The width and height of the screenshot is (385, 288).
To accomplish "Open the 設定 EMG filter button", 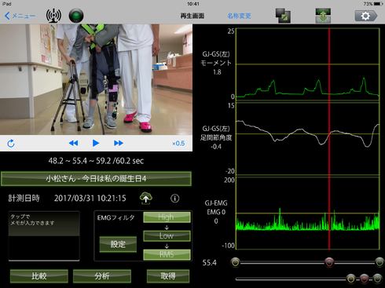I will [118, 244].
